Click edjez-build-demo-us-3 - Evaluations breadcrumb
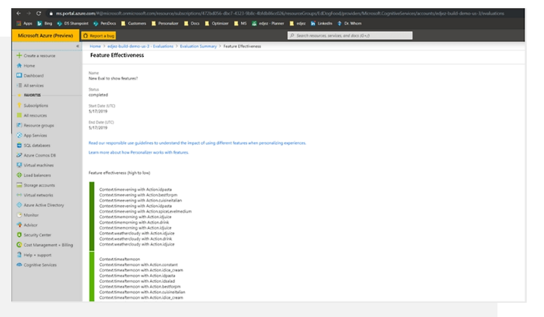Viewport: 544px width, 317px height. [x=140, y=46]
